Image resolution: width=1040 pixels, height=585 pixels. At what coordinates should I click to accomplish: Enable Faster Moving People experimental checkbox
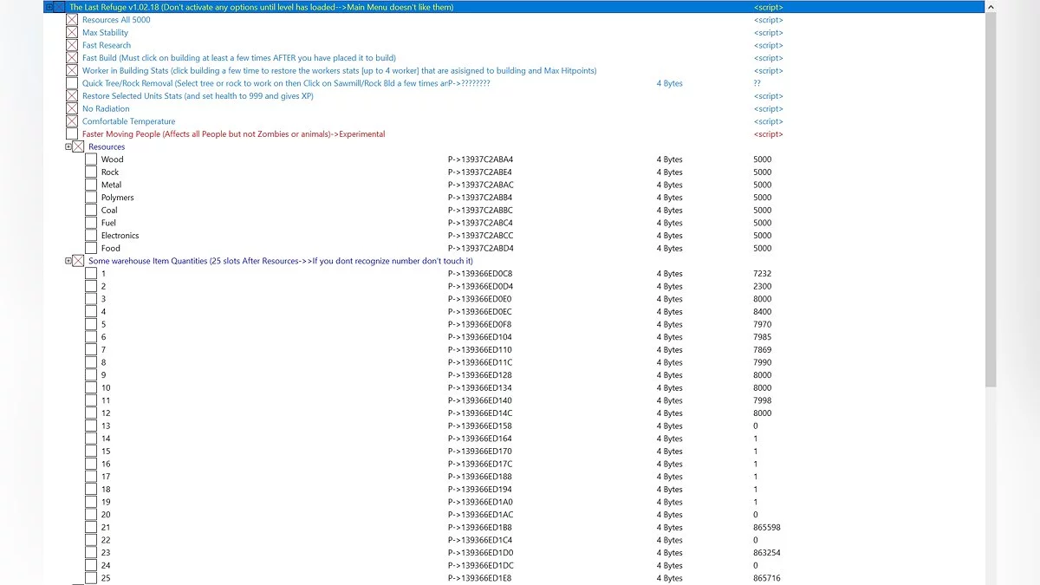pos(72,134)
